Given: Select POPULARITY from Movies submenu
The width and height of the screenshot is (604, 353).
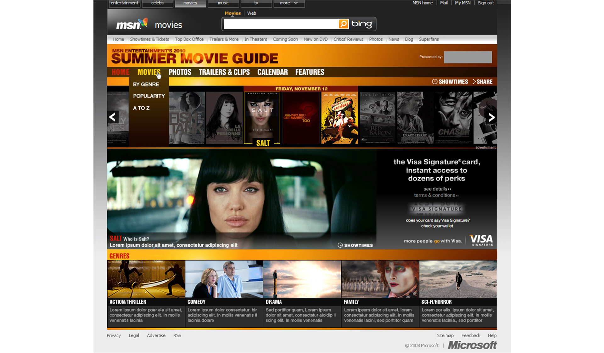Looking at the screenshot, I should pyautogui.click(x=149, y=96).
